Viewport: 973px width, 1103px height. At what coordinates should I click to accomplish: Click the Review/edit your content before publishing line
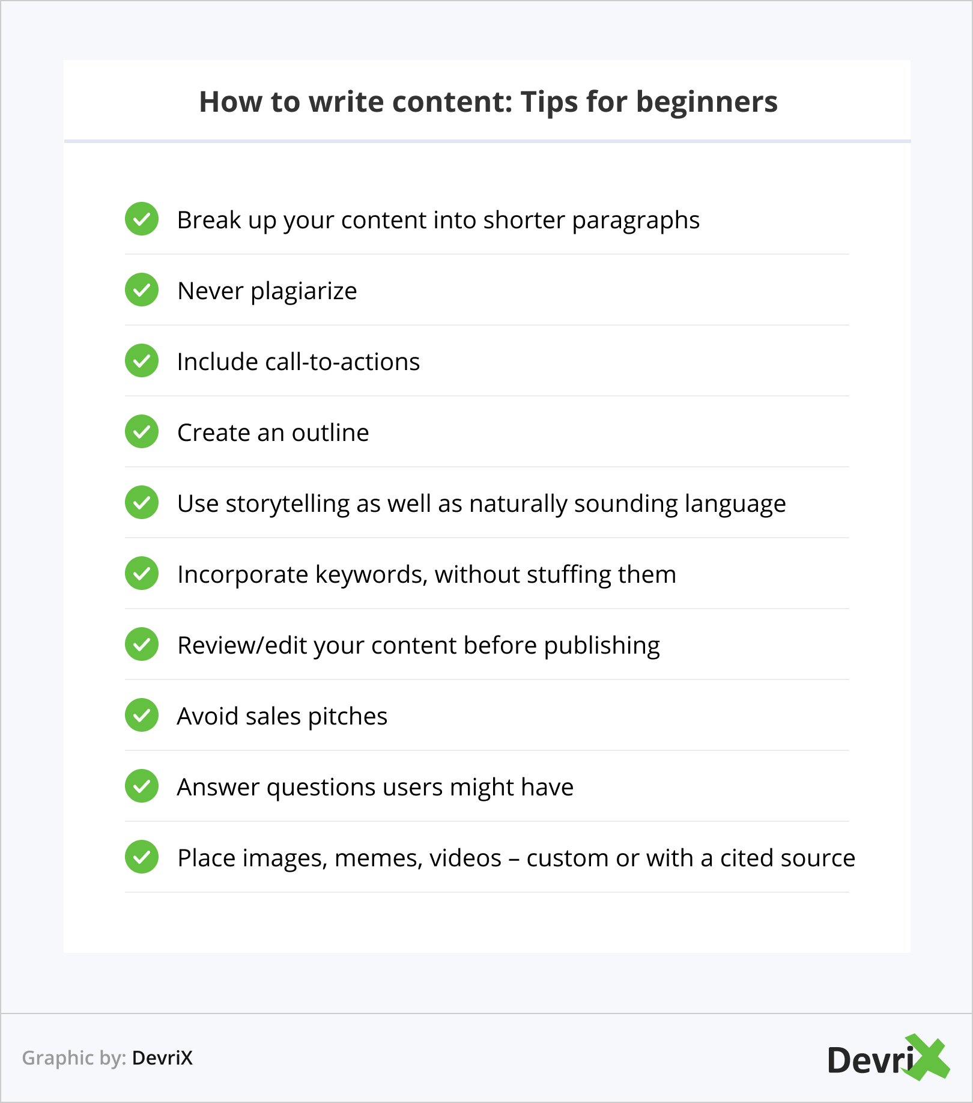pyautogui.click(x=418, y=645)
